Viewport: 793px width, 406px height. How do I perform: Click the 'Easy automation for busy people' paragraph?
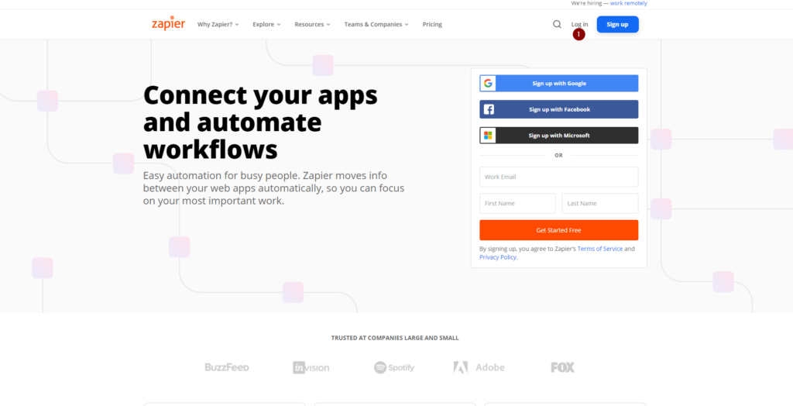[273, 188]
